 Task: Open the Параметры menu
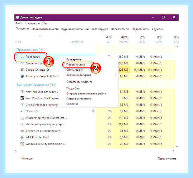pos(33,23)
